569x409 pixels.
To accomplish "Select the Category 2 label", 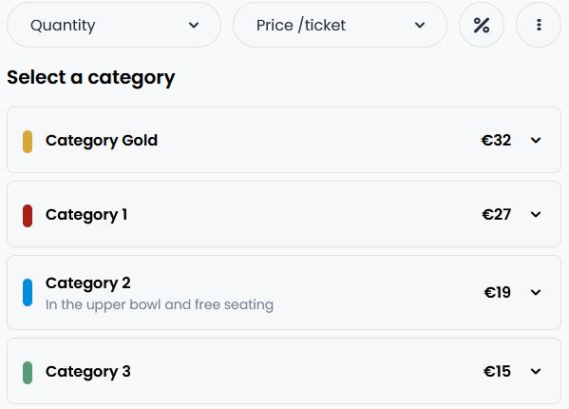I will 87,283.
